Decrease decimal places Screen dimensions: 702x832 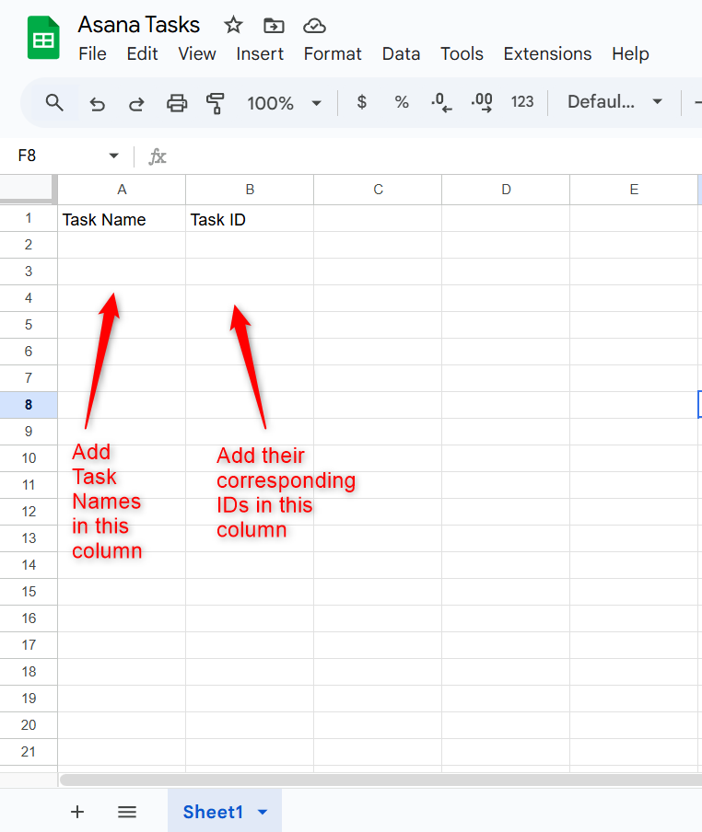(x=441, y=102)
